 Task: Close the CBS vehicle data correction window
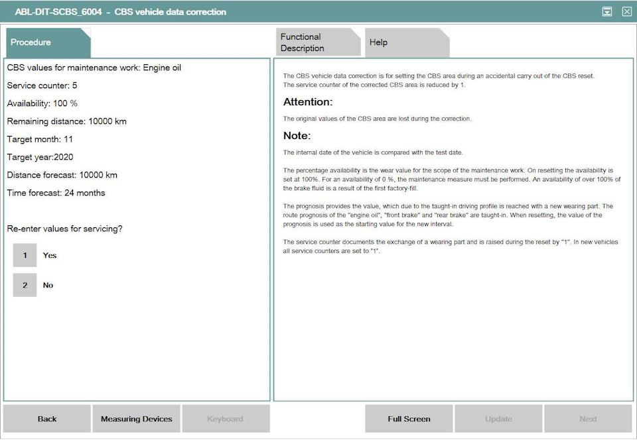(627, 12)
